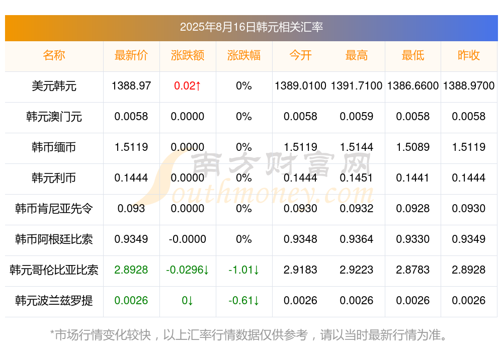Select the 名称 column header

coord(54,55)
